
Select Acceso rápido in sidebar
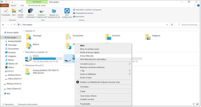11,33
